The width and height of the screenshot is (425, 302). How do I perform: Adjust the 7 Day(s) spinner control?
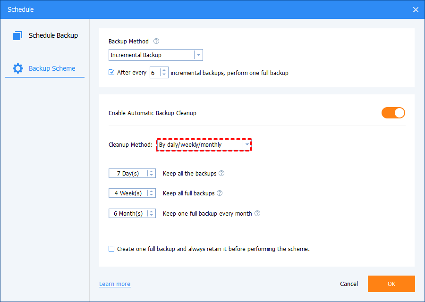point(151,173)
